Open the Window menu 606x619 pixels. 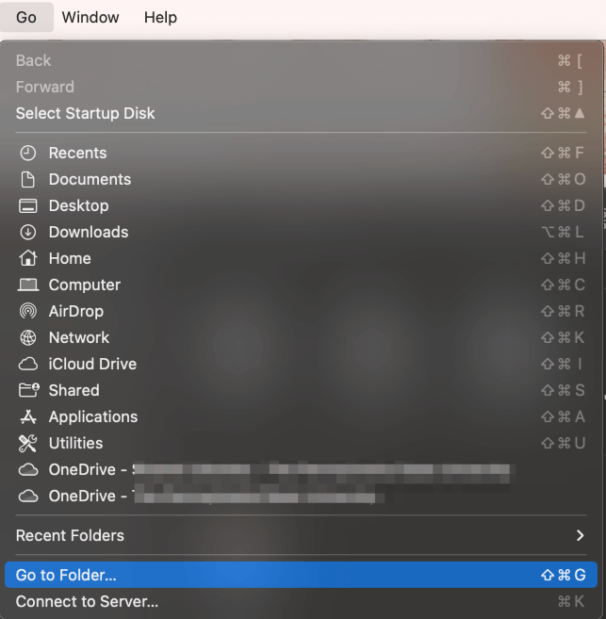[x=90, y=17]
